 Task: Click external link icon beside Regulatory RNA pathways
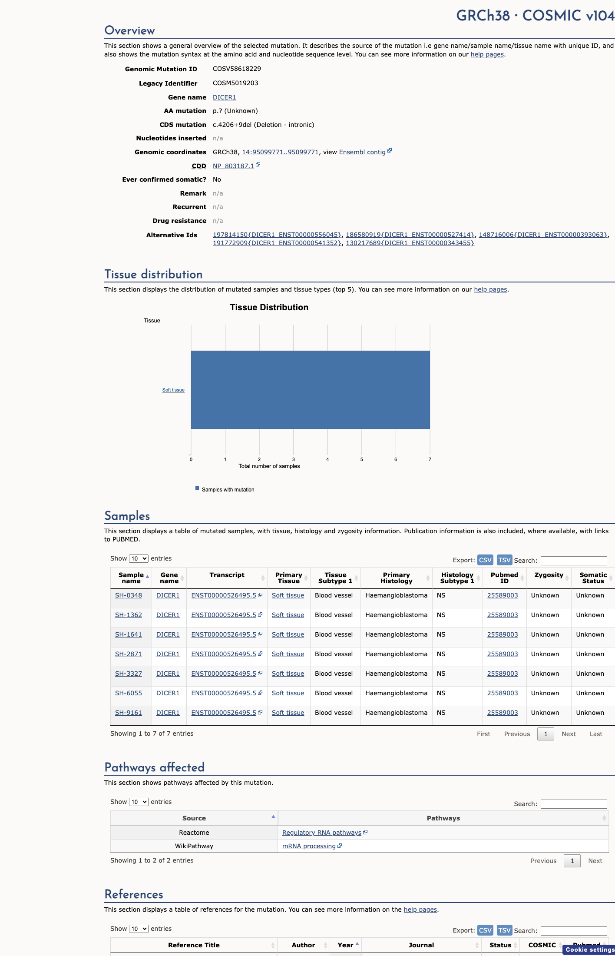pos(365,832)
